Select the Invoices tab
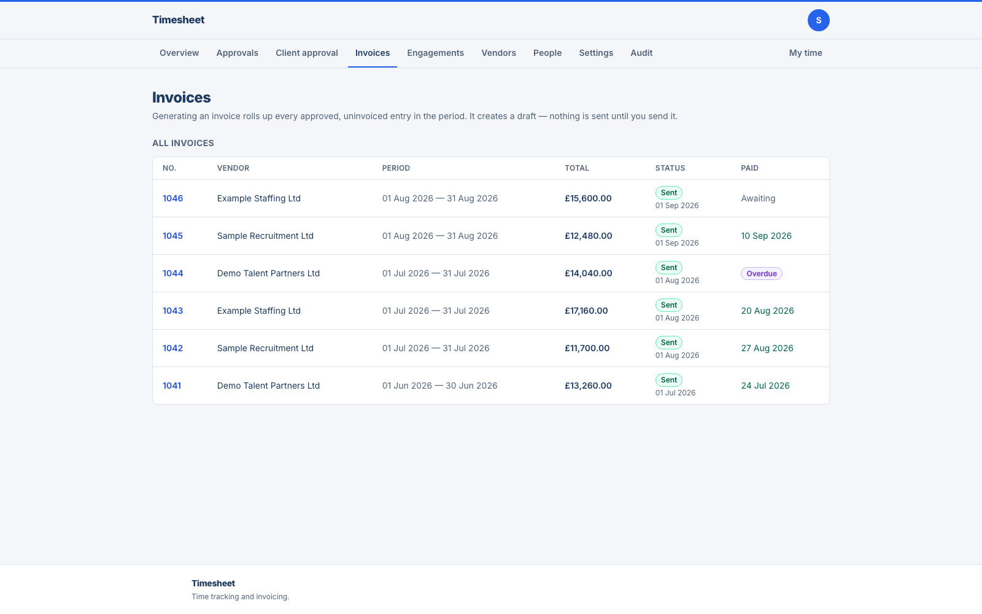The image size is (982, 614). (x=373, y=53)
